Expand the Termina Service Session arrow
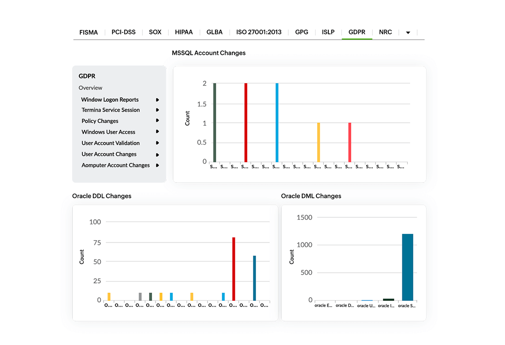 click(x=157, y=110)
